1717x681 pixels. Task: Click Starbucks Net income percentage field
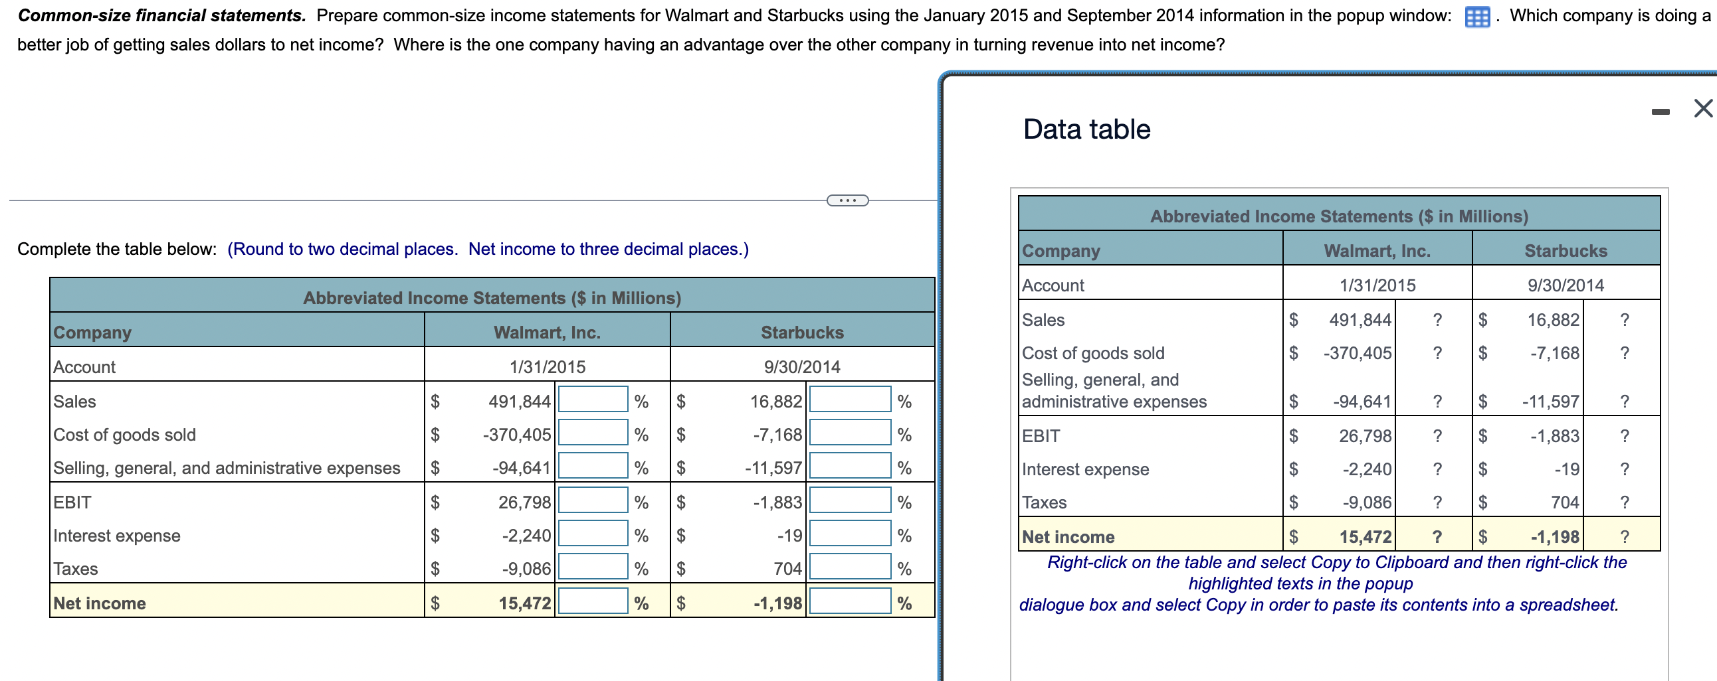tap(849, 602)
